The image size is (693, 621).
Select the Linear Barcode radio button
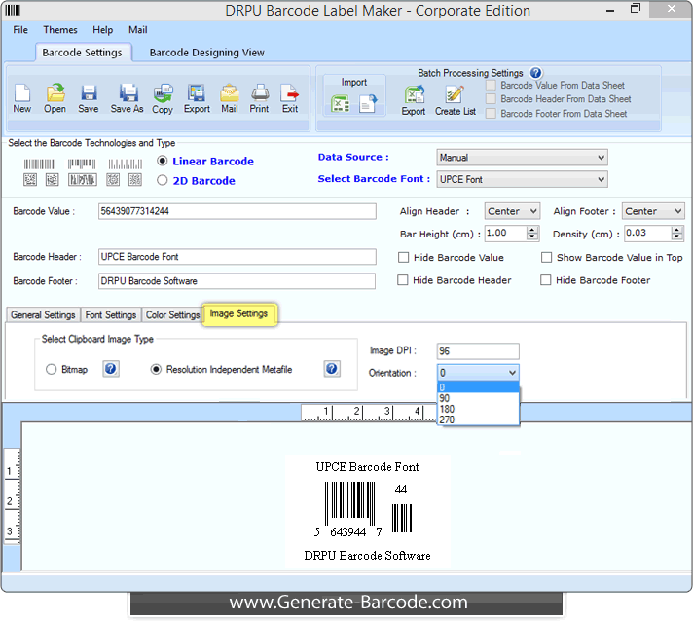pyautogui.click(x=163, y=161)
